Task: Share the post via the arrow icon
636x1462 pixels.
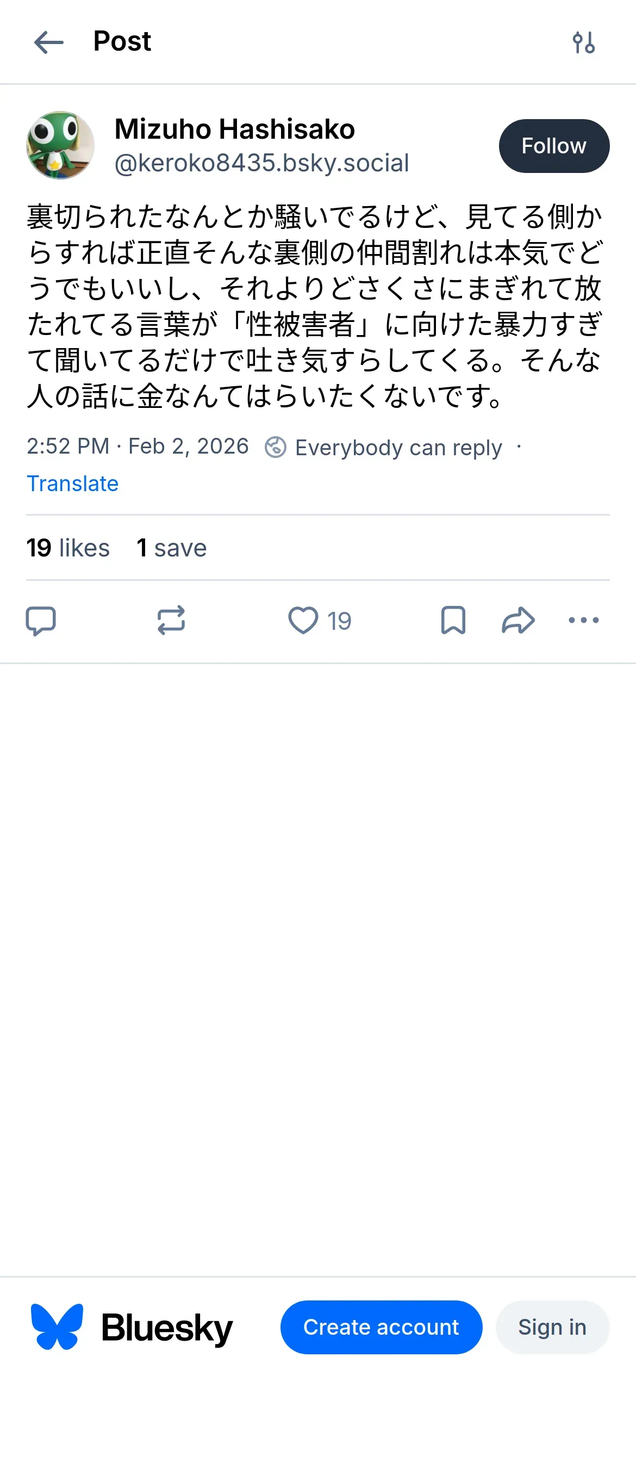Action: 518,621
